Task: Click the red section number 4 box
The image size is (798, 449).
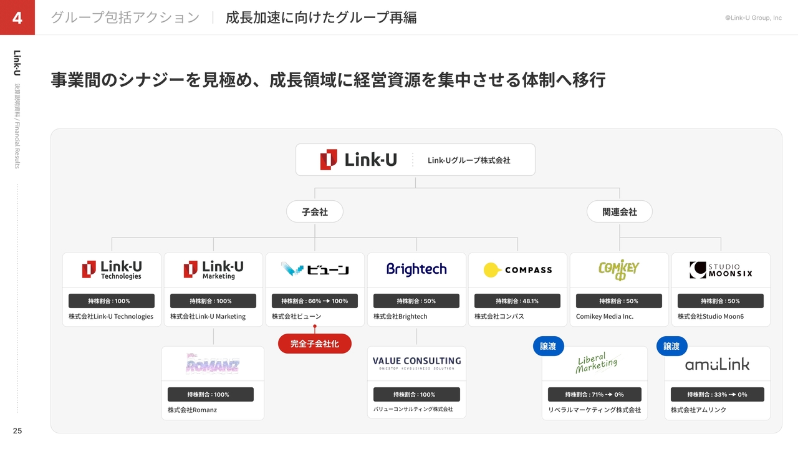Action: click(x=17, y=17)
